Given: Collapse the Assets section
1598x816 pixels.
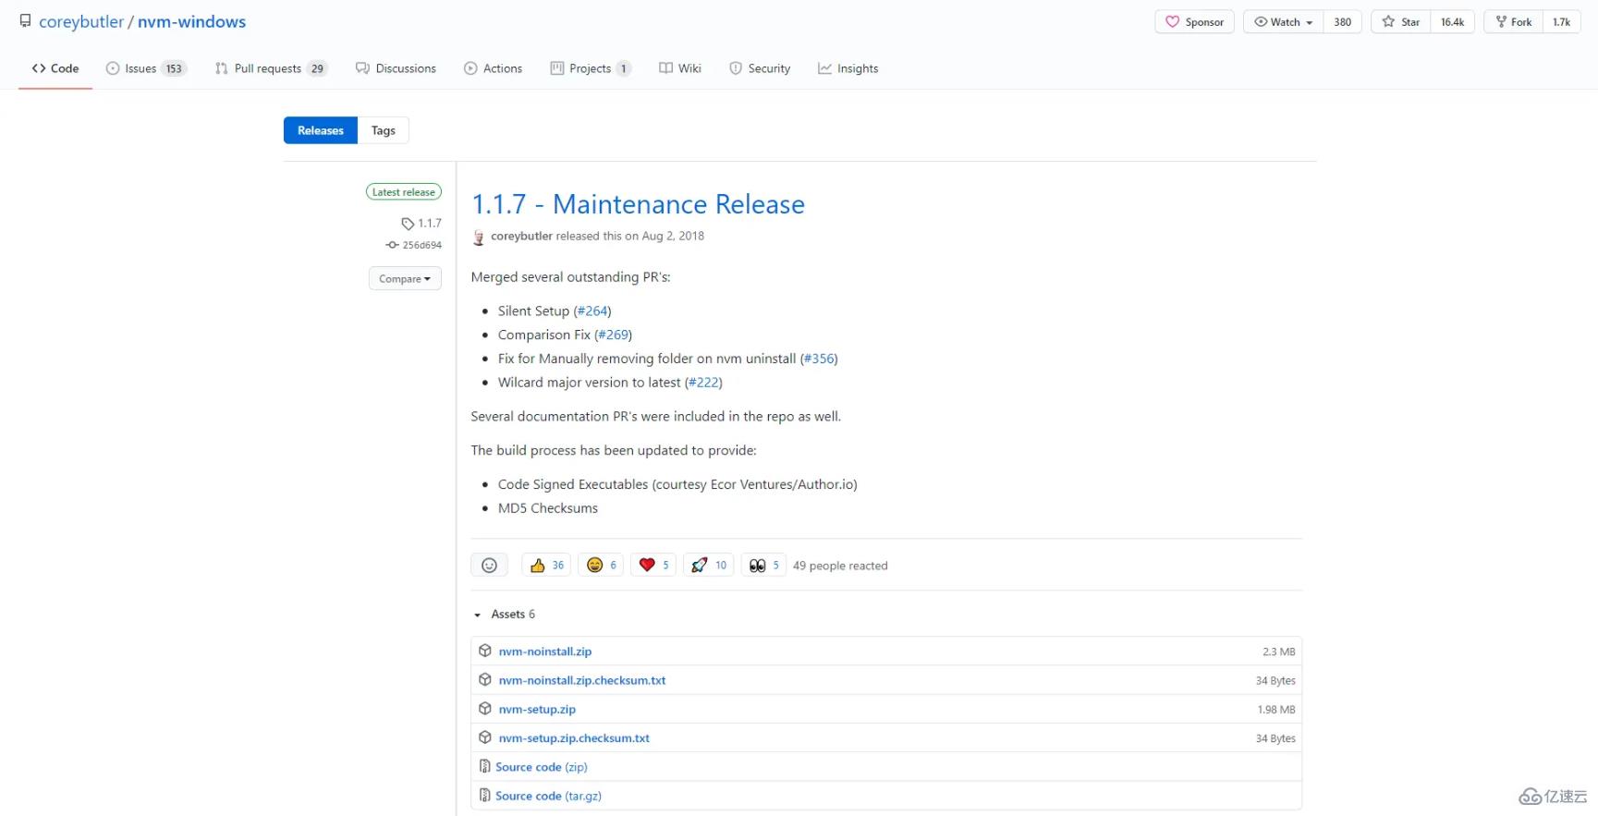Looking at the screenshot, I should coord(505,615).
